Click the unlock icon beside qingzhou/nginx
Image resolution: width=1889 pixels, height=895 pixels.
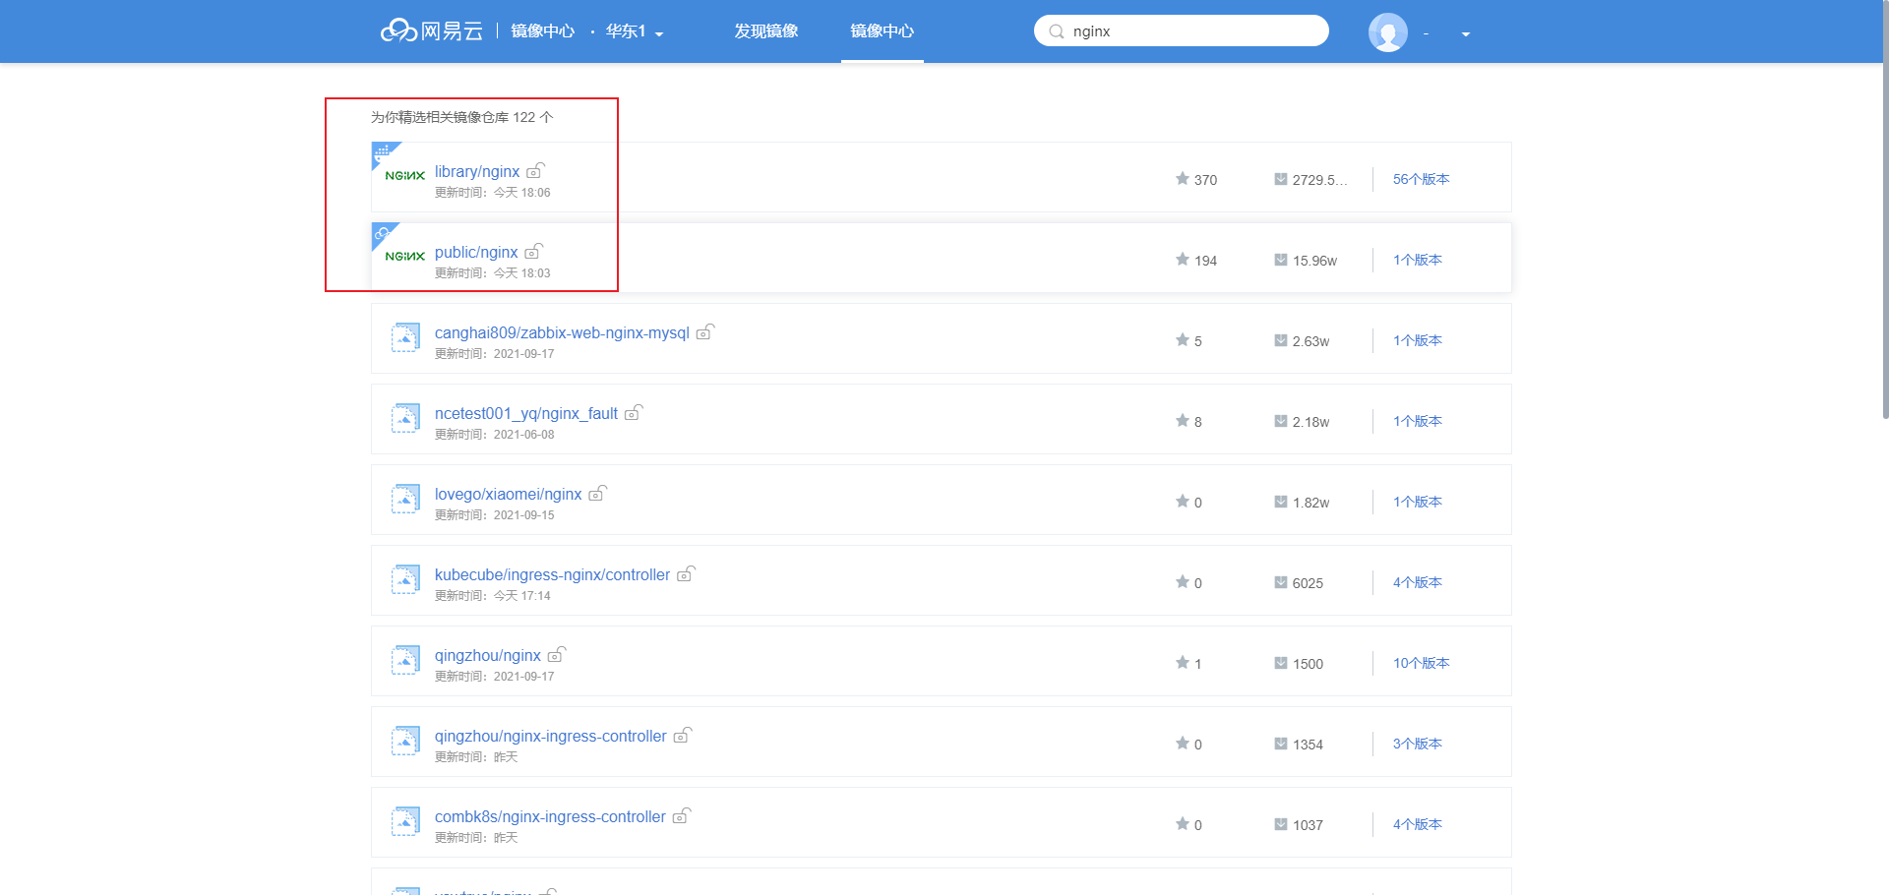tap(557, 654)
